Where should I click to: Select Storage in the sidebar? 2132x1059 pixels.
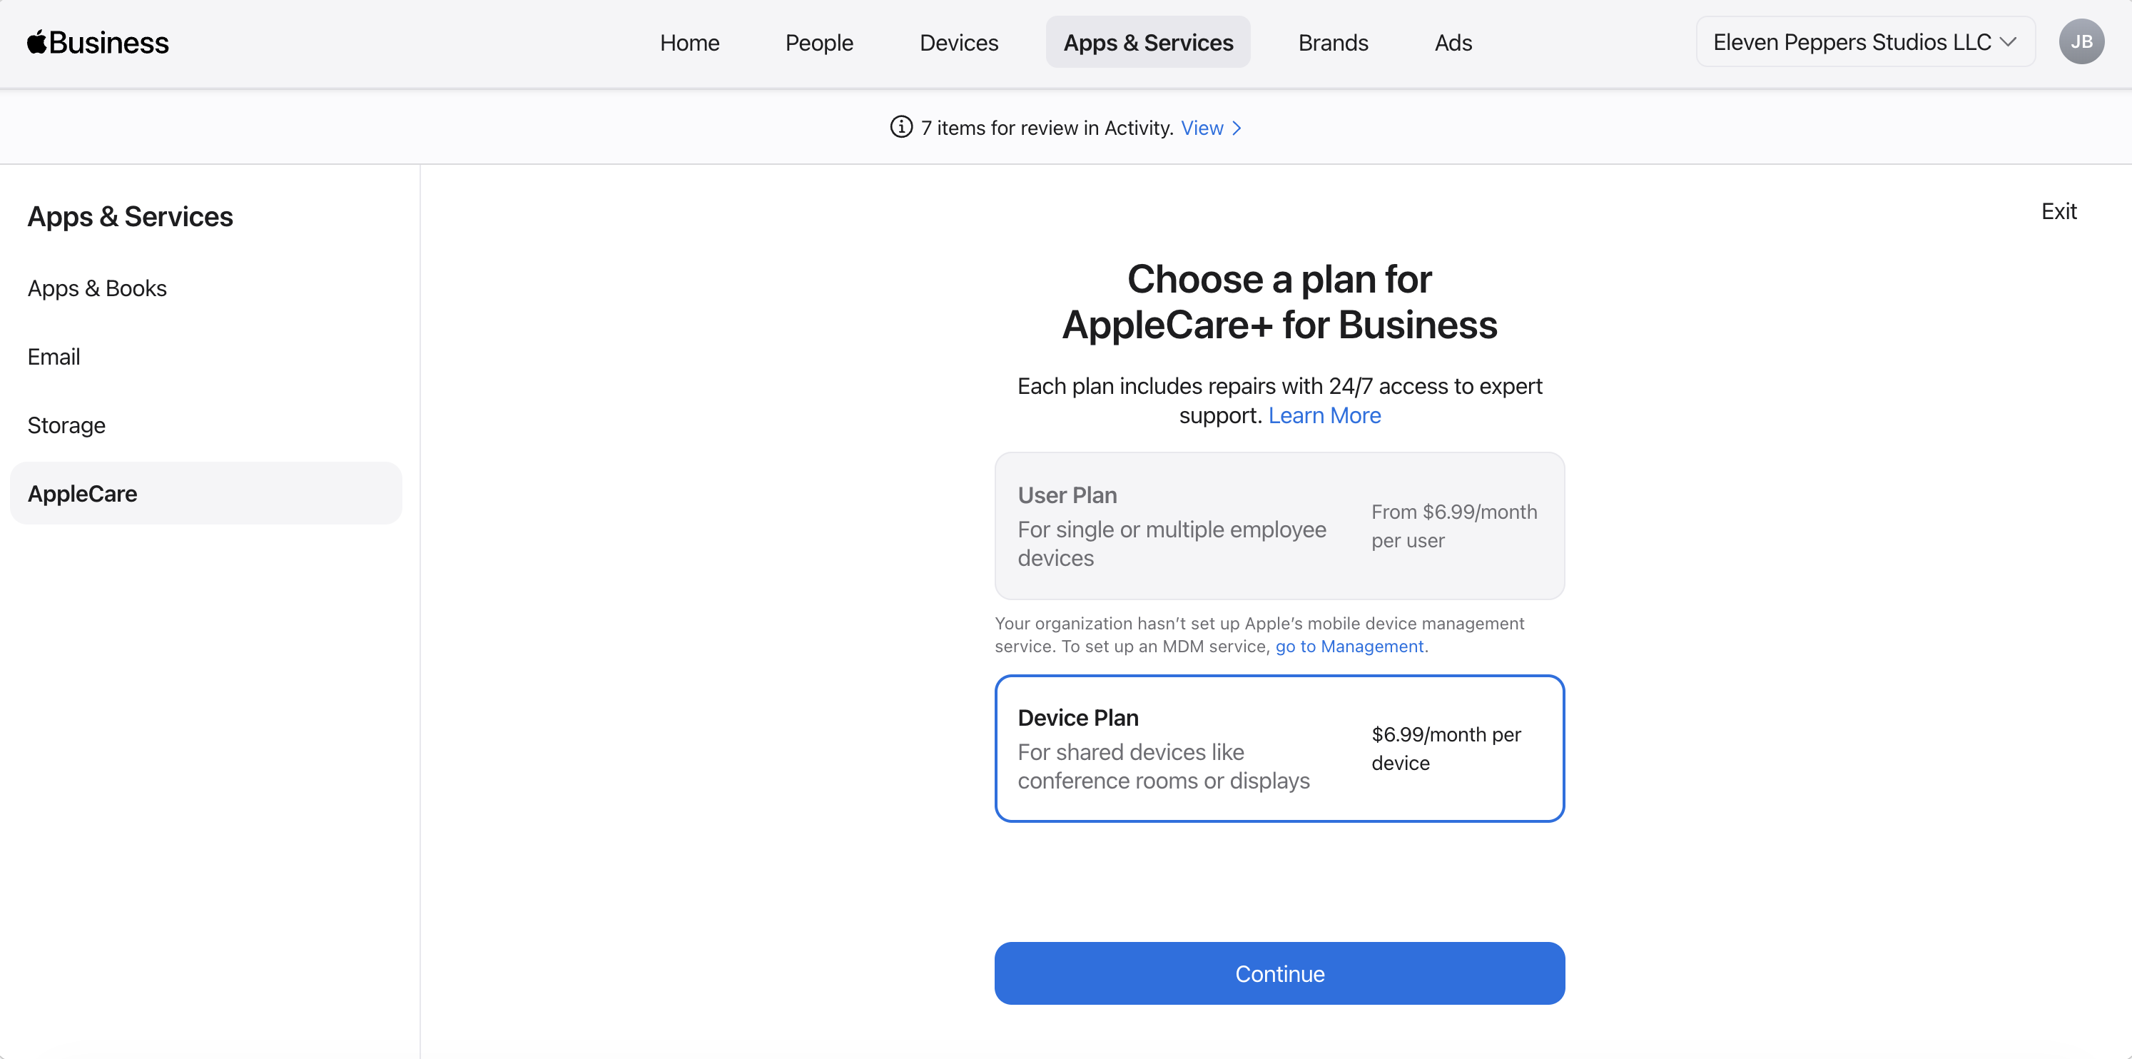point(66,425)
